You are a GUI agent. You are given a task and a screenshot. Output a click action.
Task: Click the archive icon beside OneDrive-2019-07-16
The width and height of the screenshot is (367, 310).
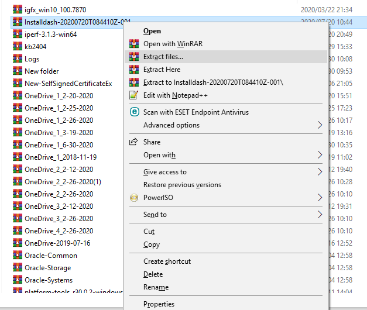(x=18, y=243)
